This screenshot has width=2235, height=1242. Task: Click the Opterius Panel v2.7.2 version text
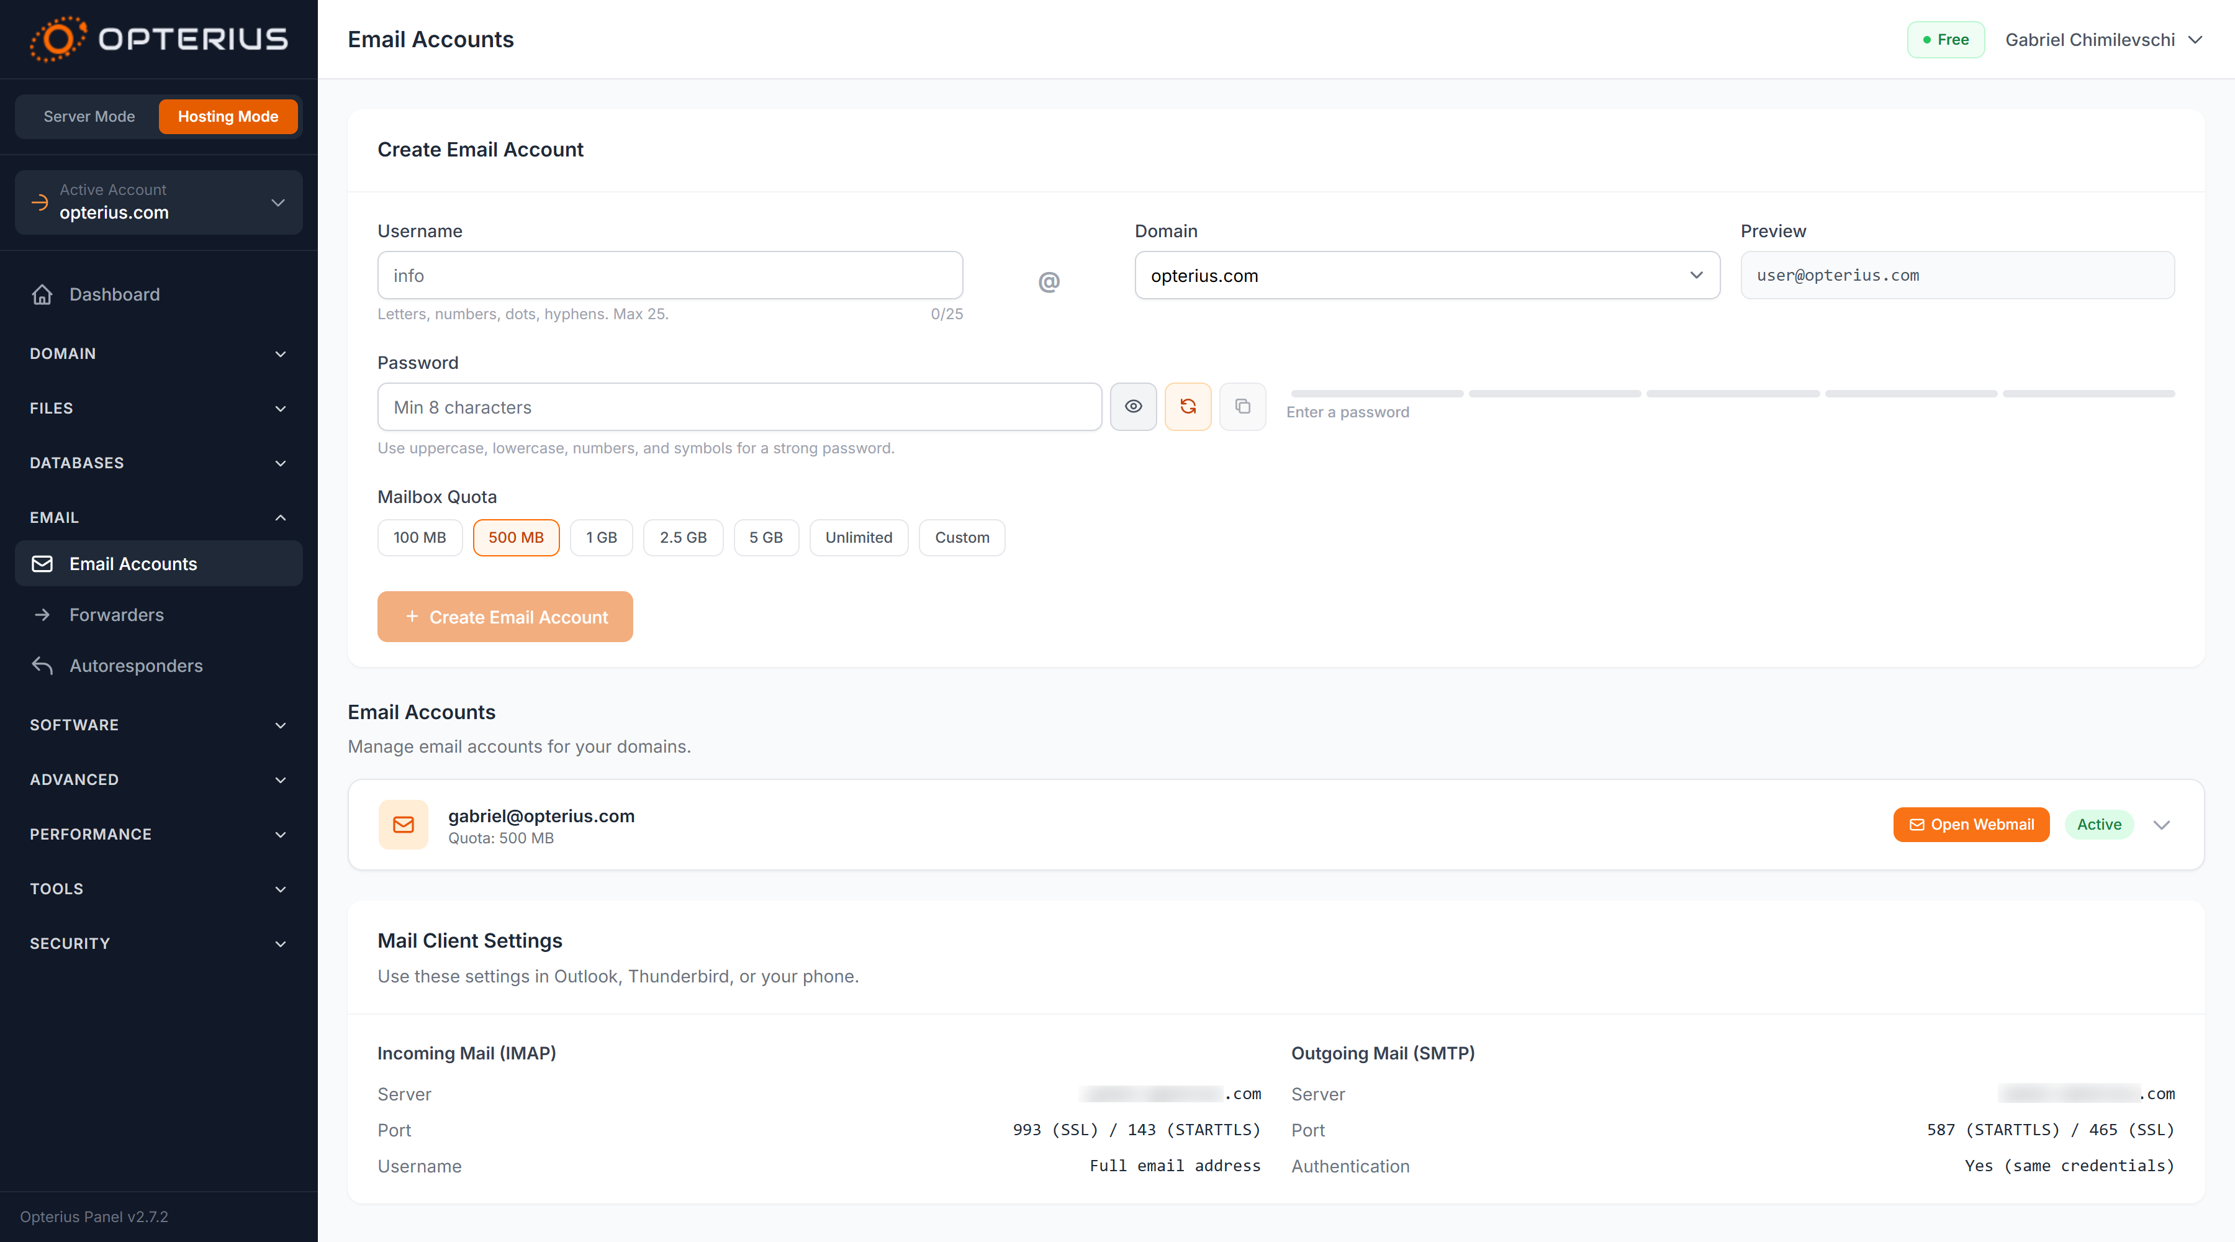[94, 1217]
